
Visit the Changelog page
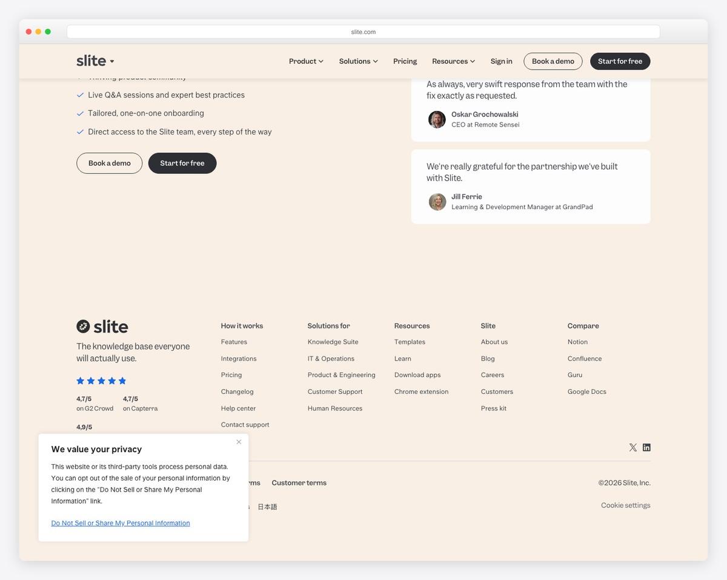tap(237, 392)
